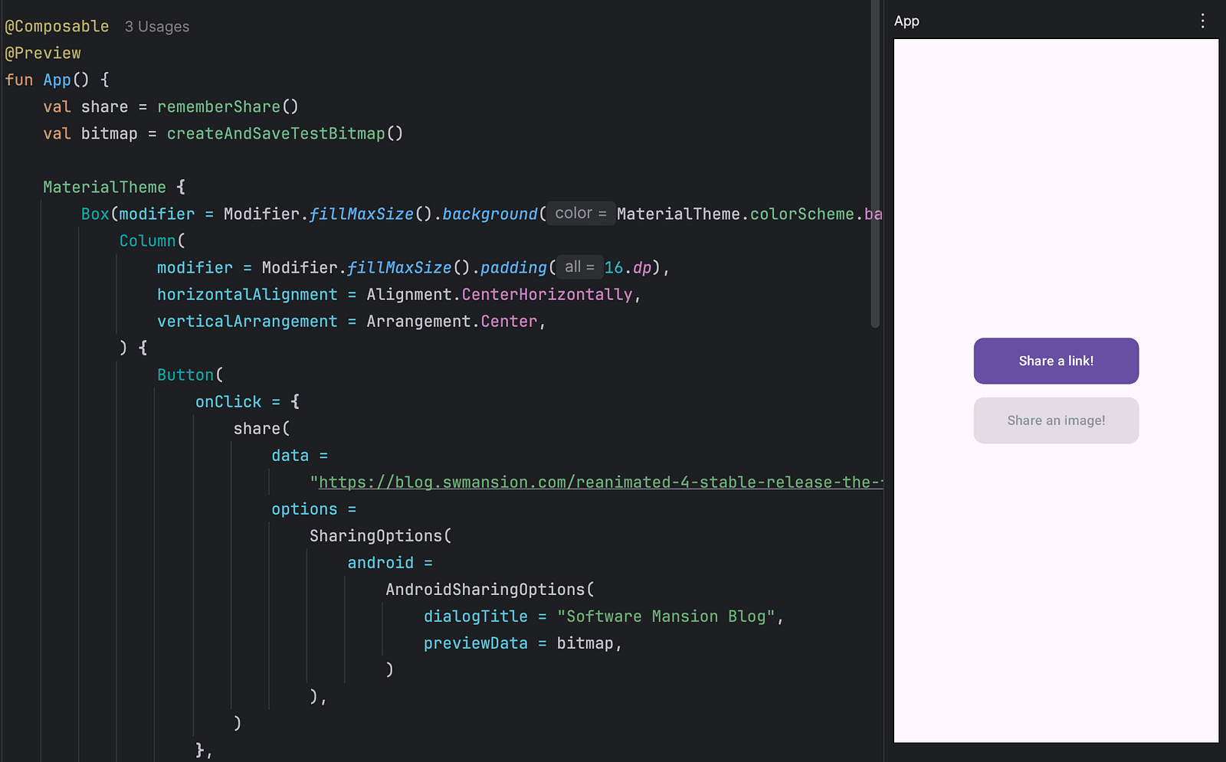Click the editor's vertical scrollbar thumb

point(875,164)
